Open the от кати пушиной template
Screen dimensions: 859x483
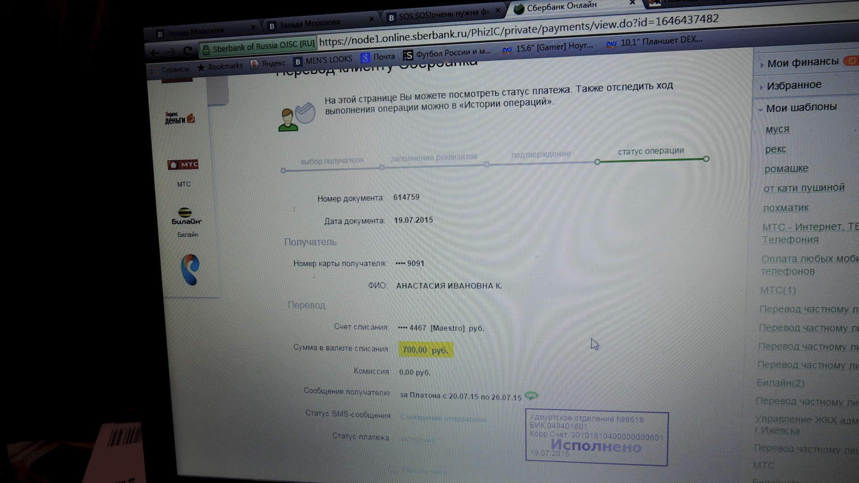click(x=804, y=188)
